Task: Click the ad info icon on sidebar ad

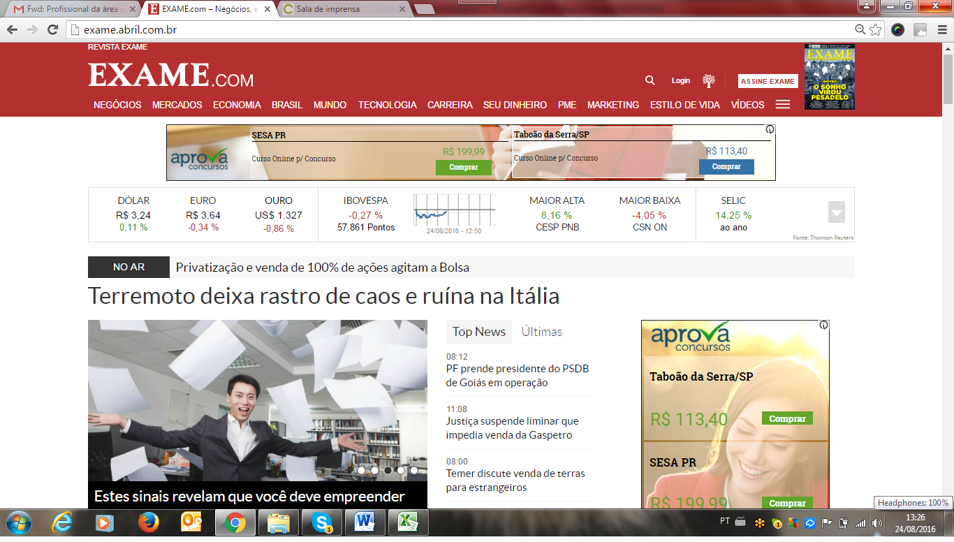Action: click(824, 325)
